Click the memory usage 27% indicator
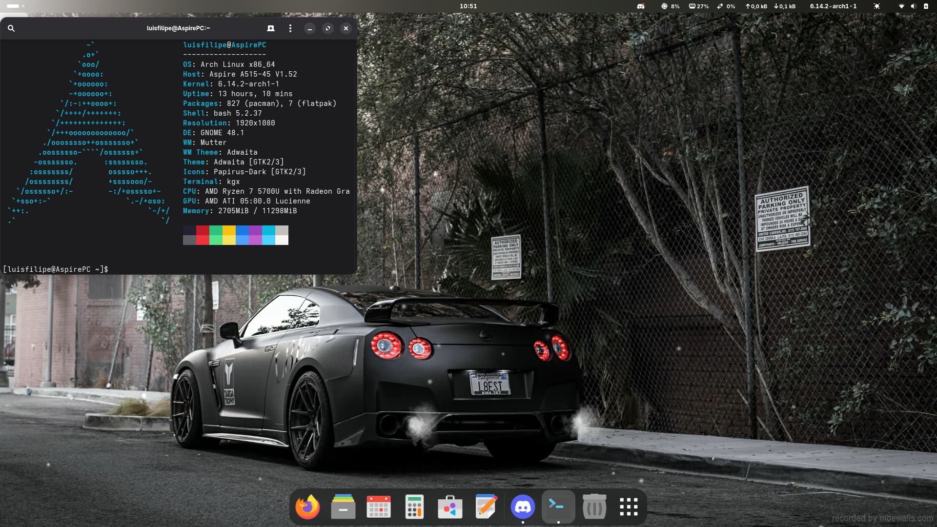 [699, 6]
